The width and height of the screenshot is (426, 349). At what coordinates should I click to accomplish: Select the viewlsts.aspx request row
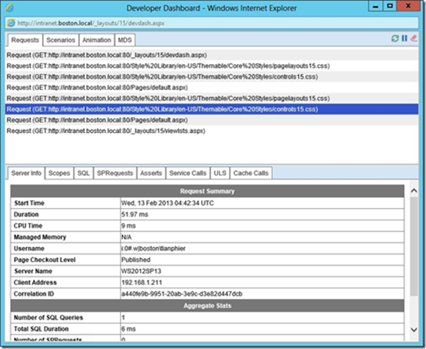tap(212, 131)
